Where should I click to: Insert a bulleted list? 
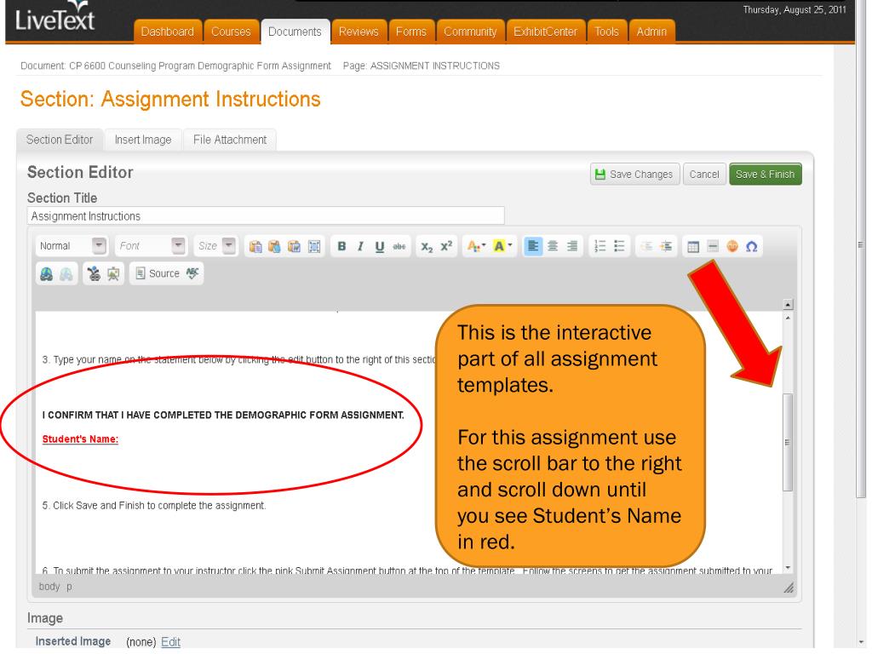(x=618, y=247)
